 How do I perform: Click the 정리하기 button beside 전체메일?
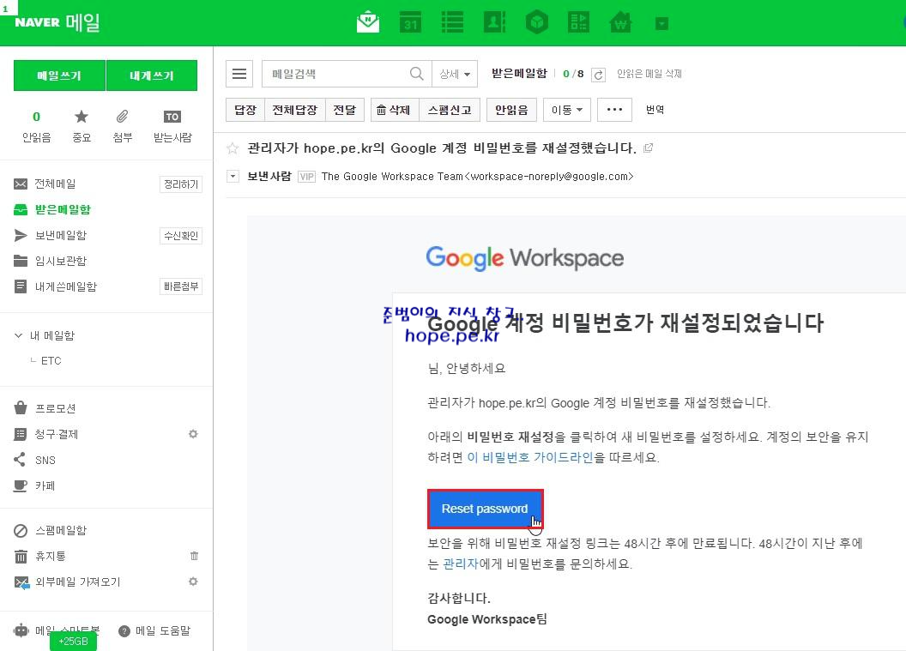tap(181, 184)
